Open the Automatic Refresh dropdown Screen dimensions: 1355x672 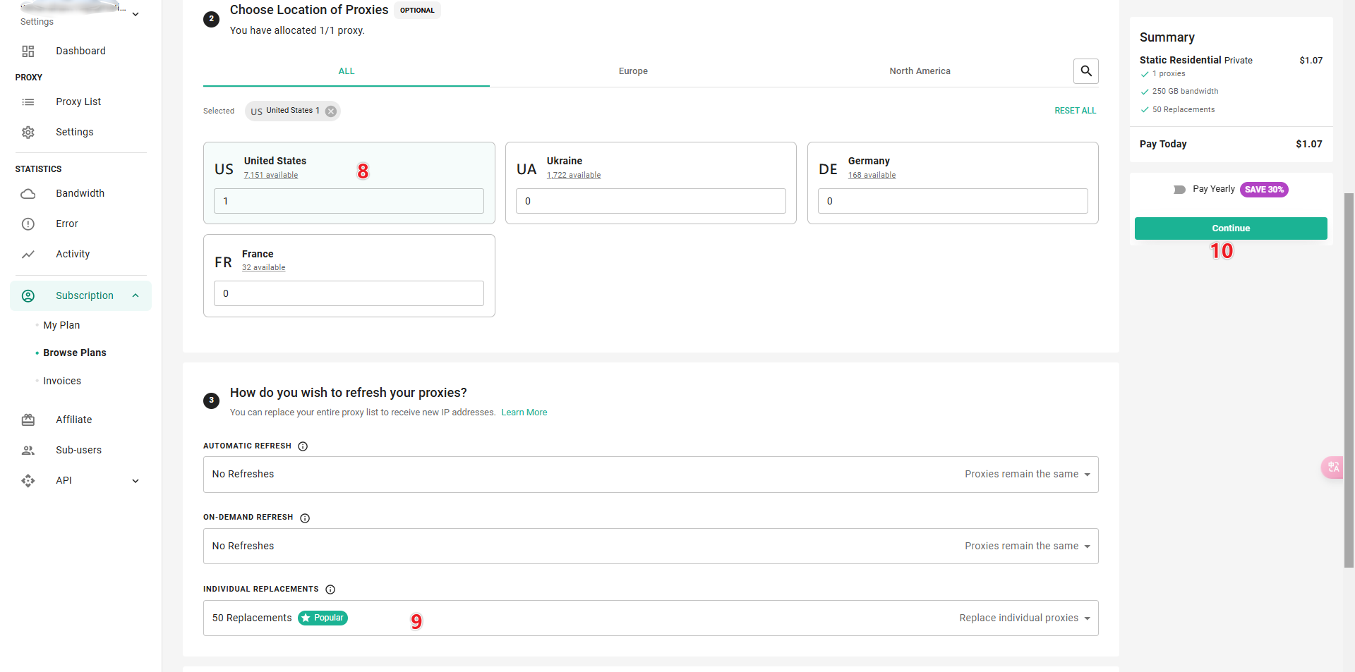click(651, 475)
